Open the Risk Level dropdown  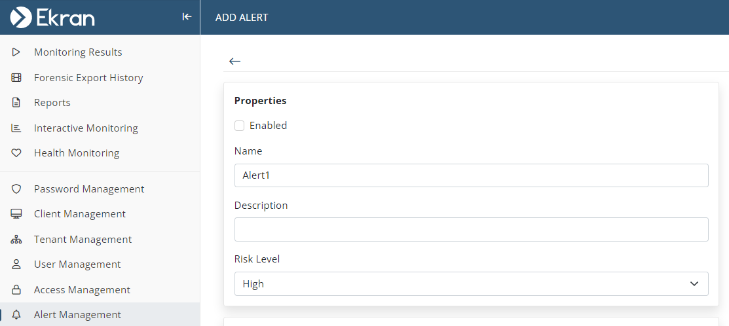471,284
